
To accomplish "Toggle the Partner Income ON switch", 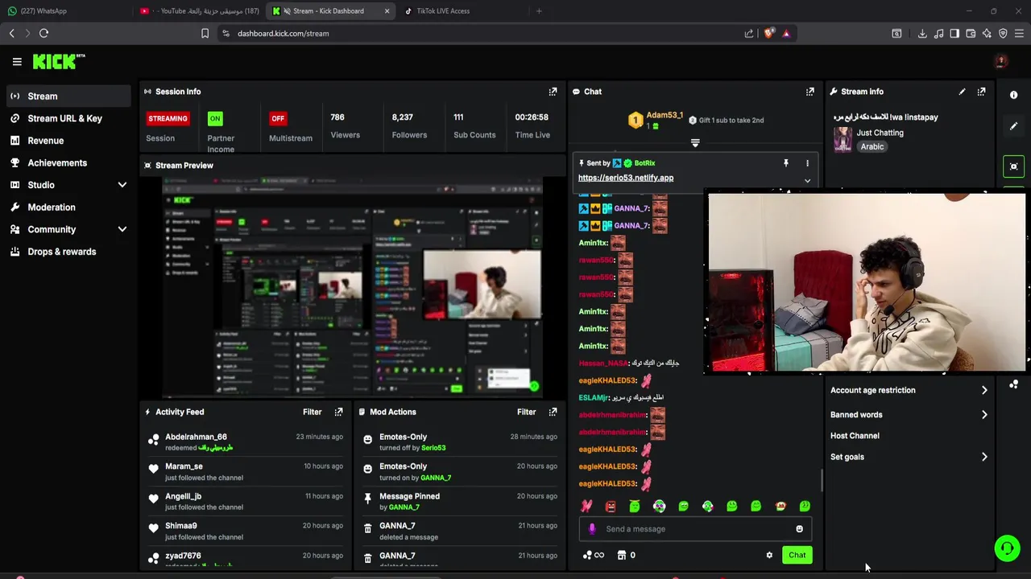I will 214,118.
